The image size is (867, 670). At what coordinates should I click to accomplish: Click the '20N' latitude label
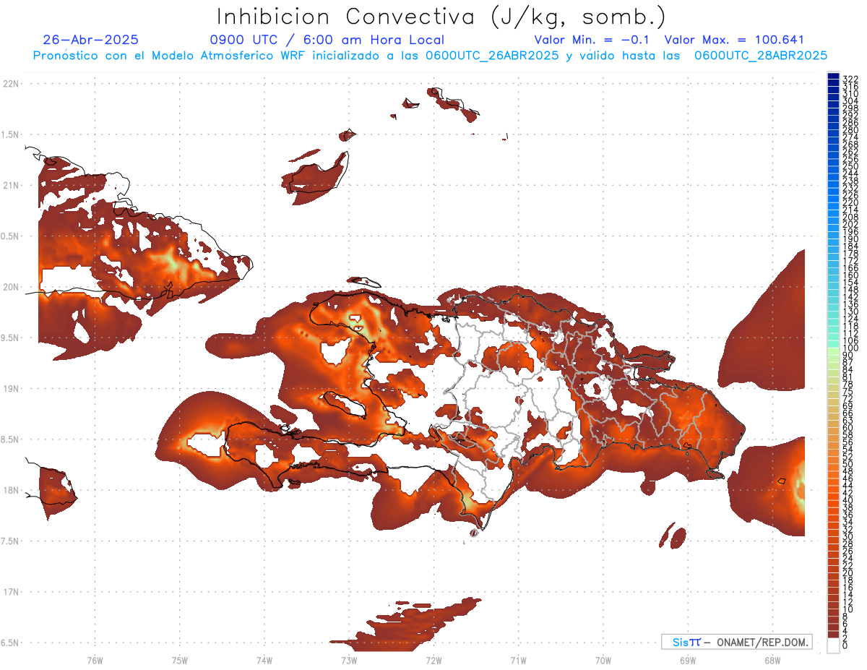pos(12,287)
